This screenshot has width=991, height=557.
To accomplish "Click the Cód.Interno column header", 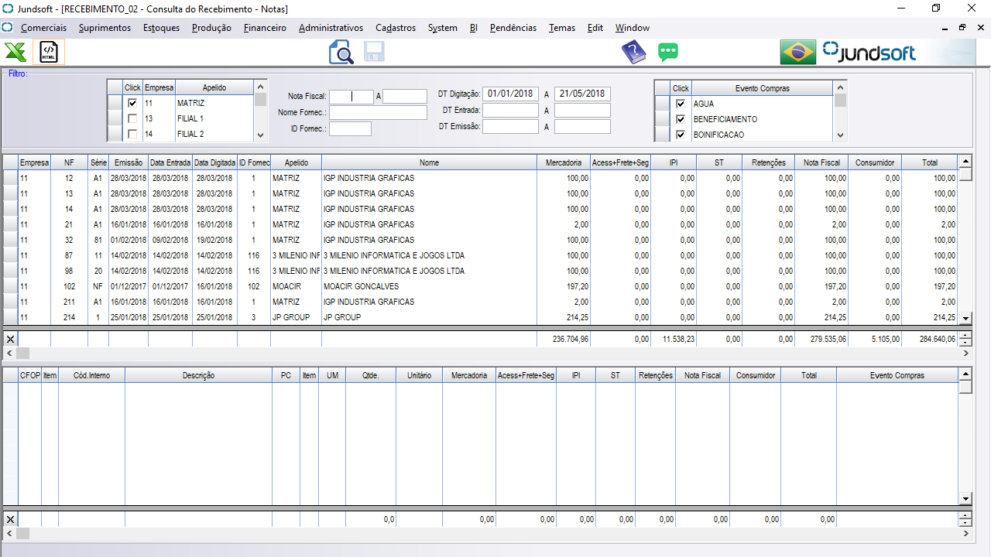I will (x=92, y=375).
